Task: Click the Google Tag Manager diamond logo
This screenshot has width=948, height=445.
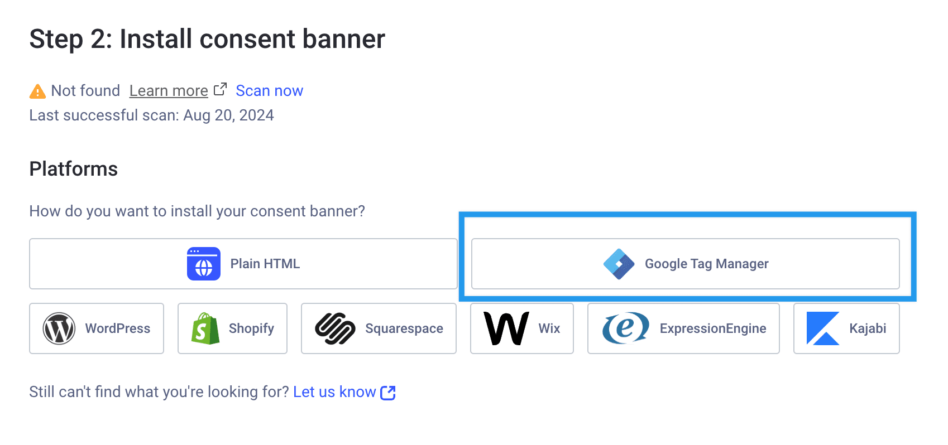Action: tap(619, 264)
